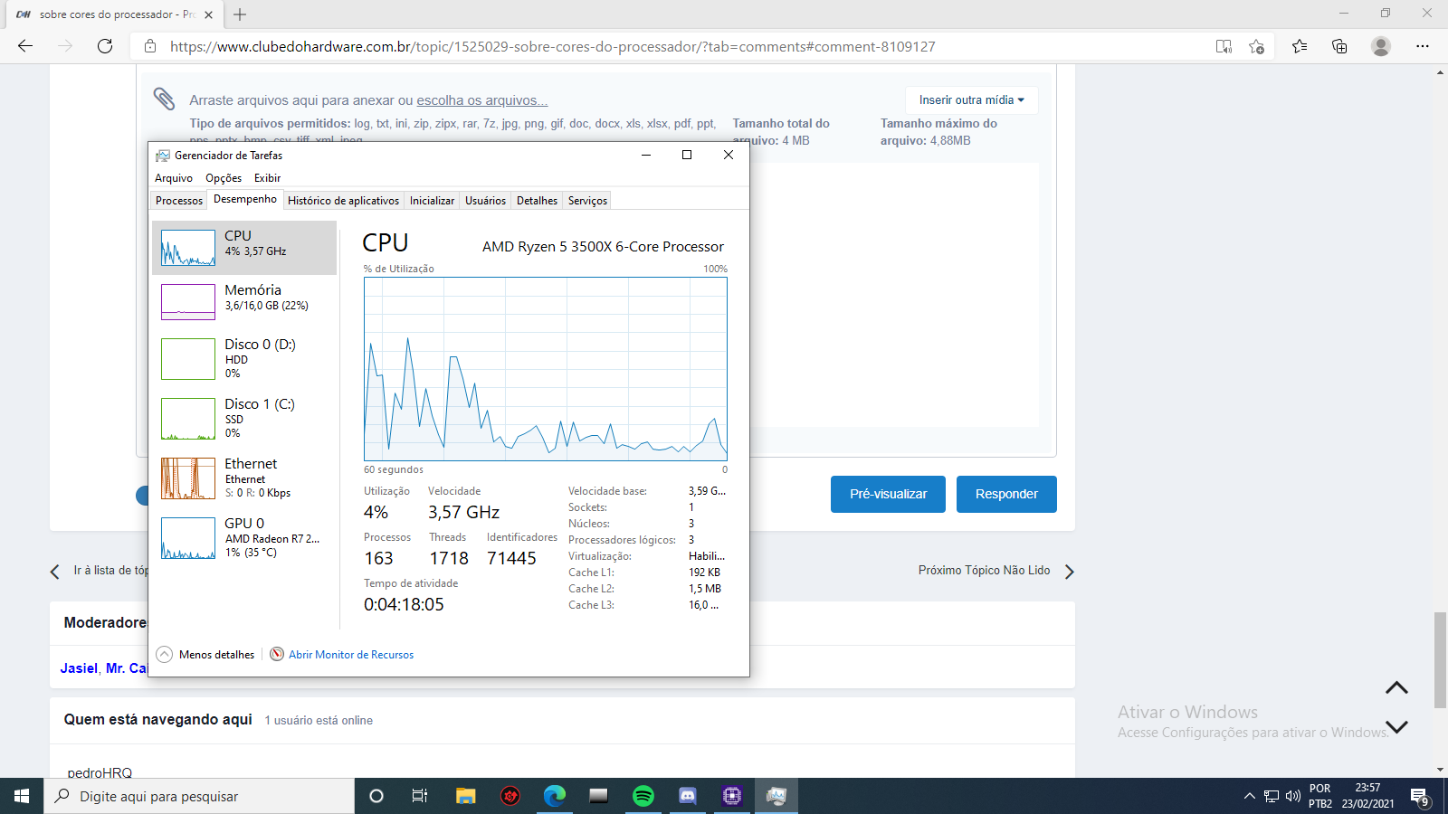This screenshot has height=814, width=1448.
Task: Open the red bug app icon on taskbar
Action: click(x=510, y=796)
